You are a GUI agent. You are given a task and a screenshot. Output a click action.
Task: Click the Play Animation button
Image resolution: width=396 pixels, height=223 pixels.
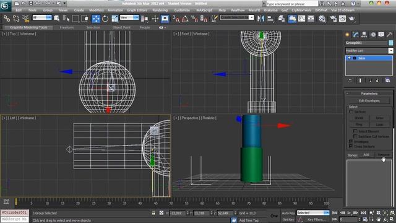tap(349, 213)
